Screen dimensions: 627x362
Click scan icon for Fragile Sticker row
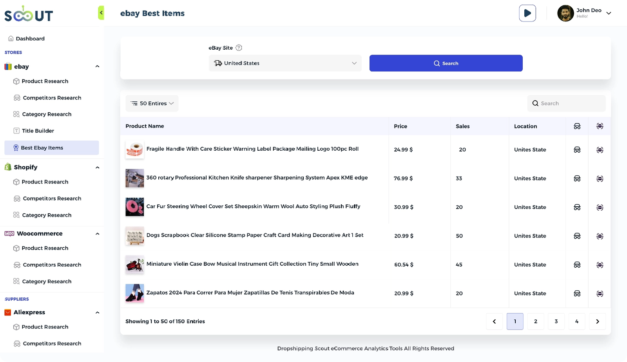pos(600,150)
